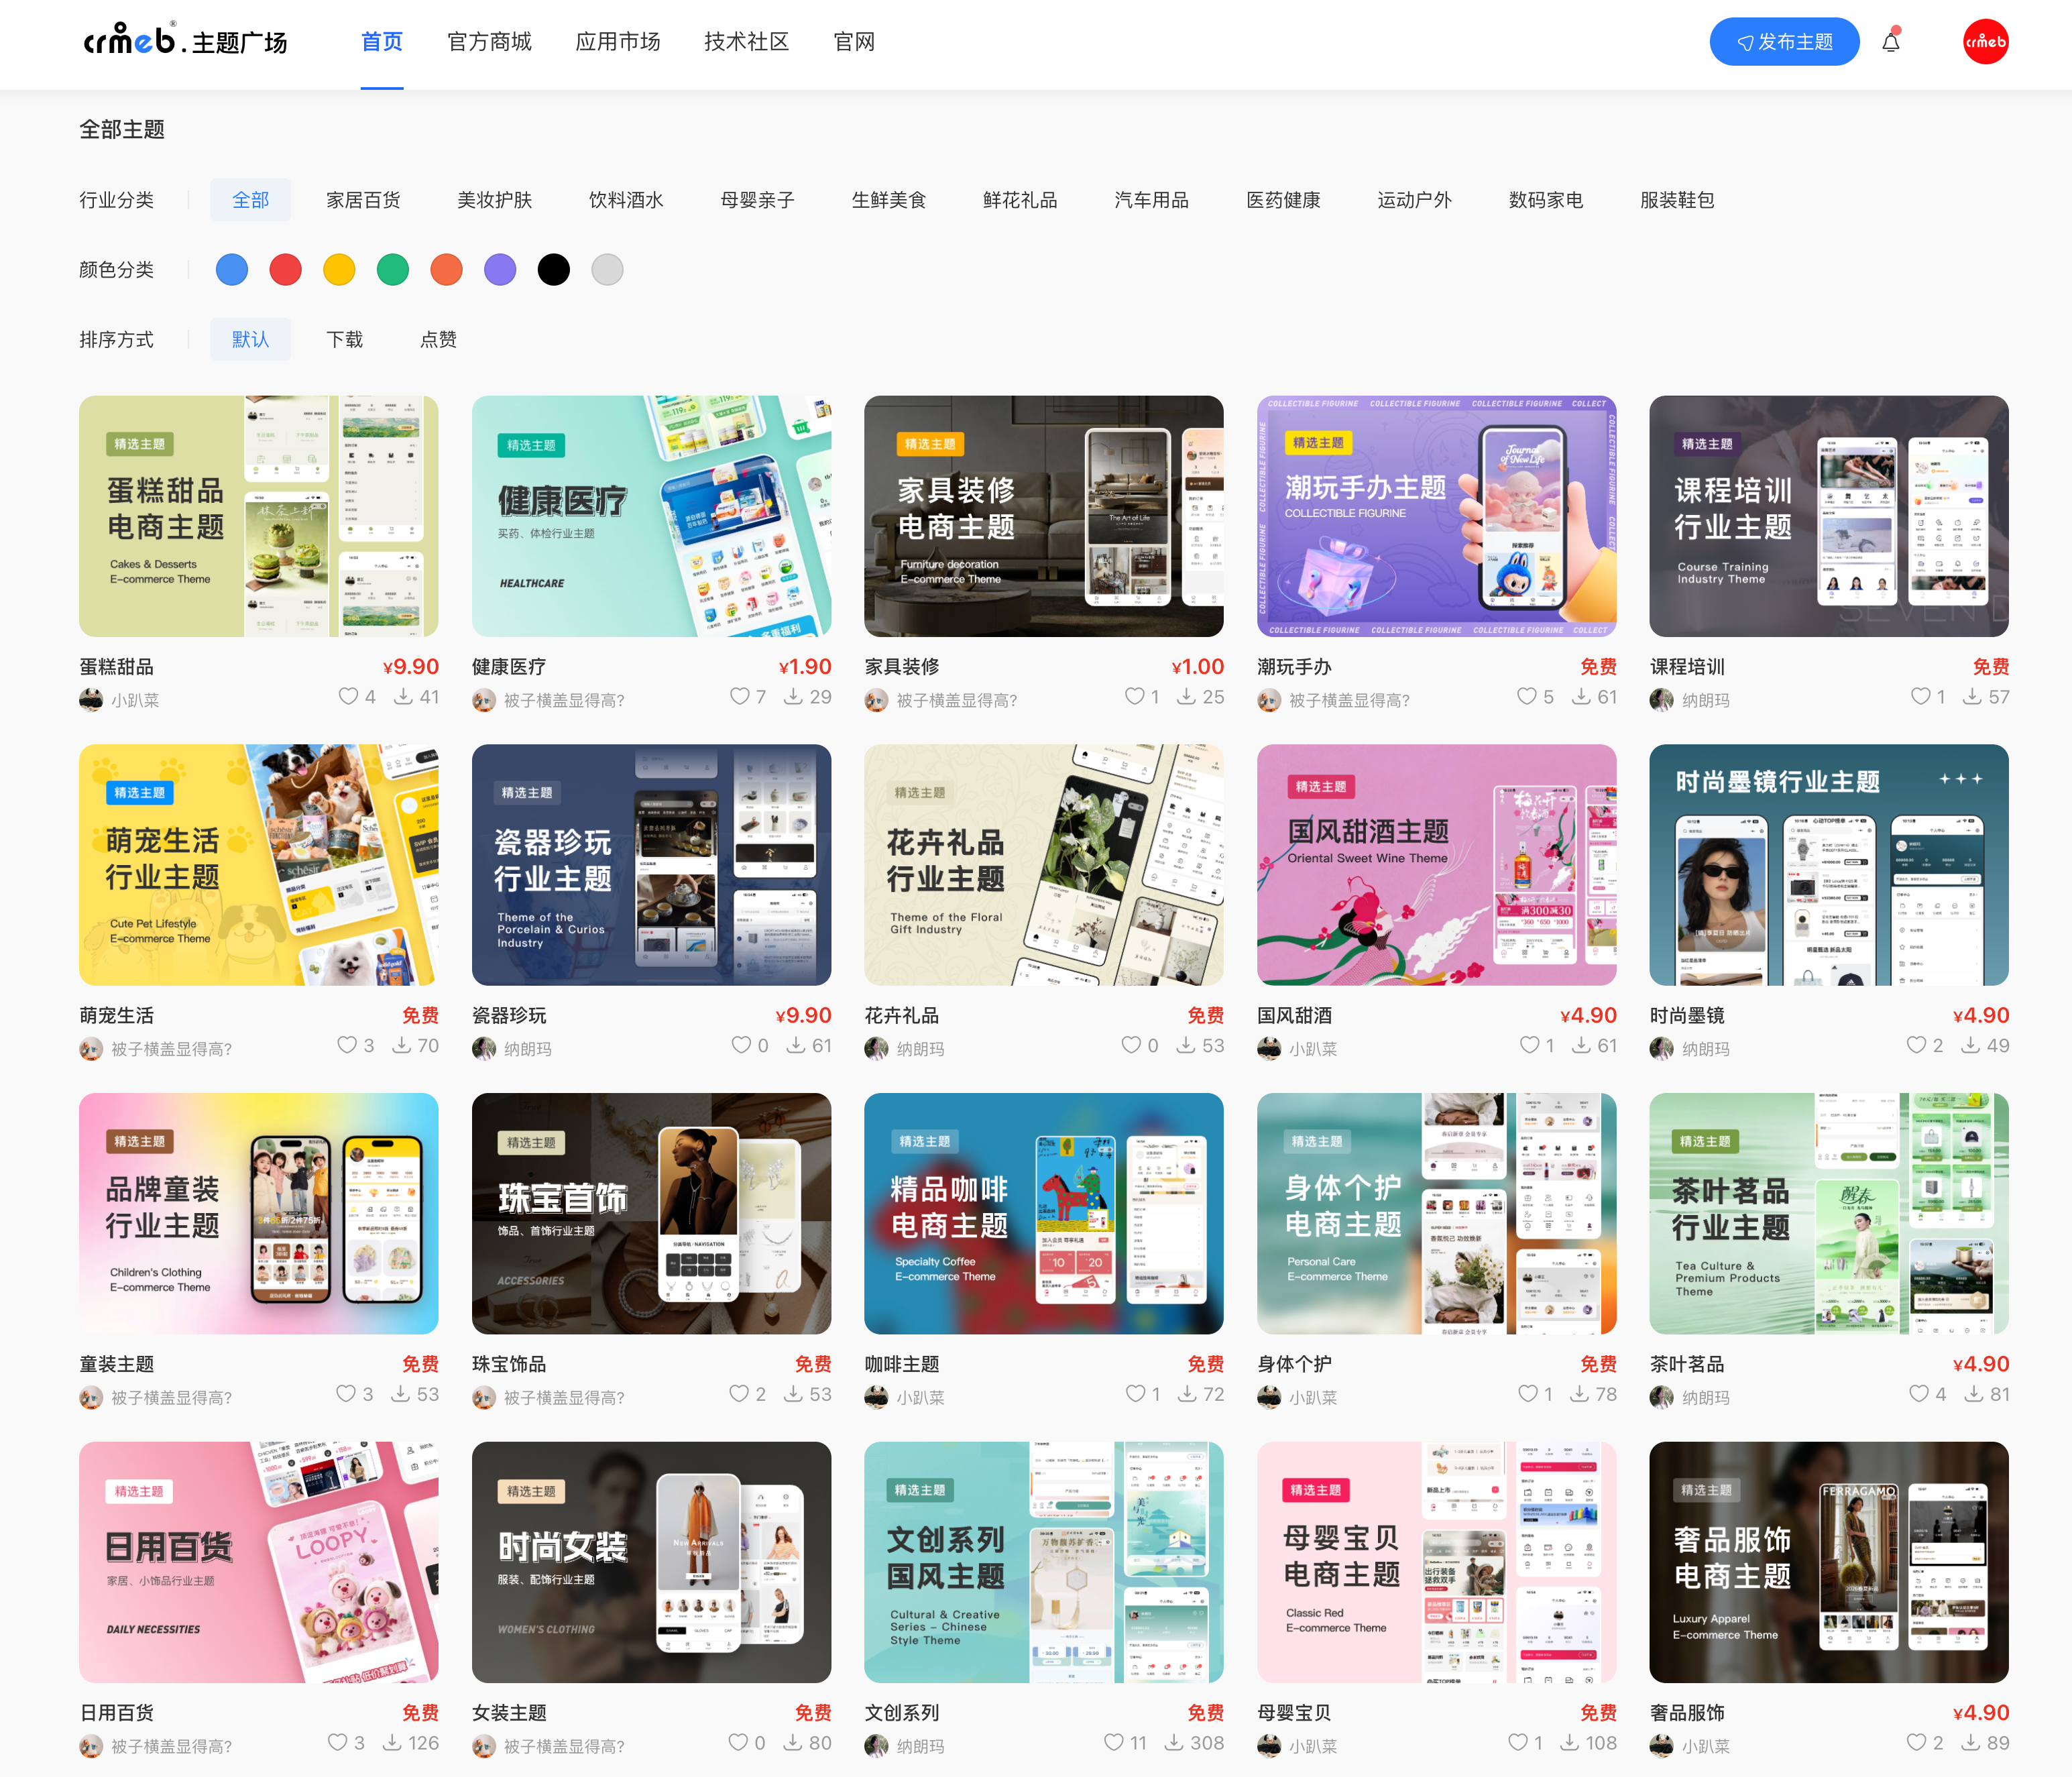Go to 技术社区 nav tab
2072x1777 pixels.
coord(746,42)
